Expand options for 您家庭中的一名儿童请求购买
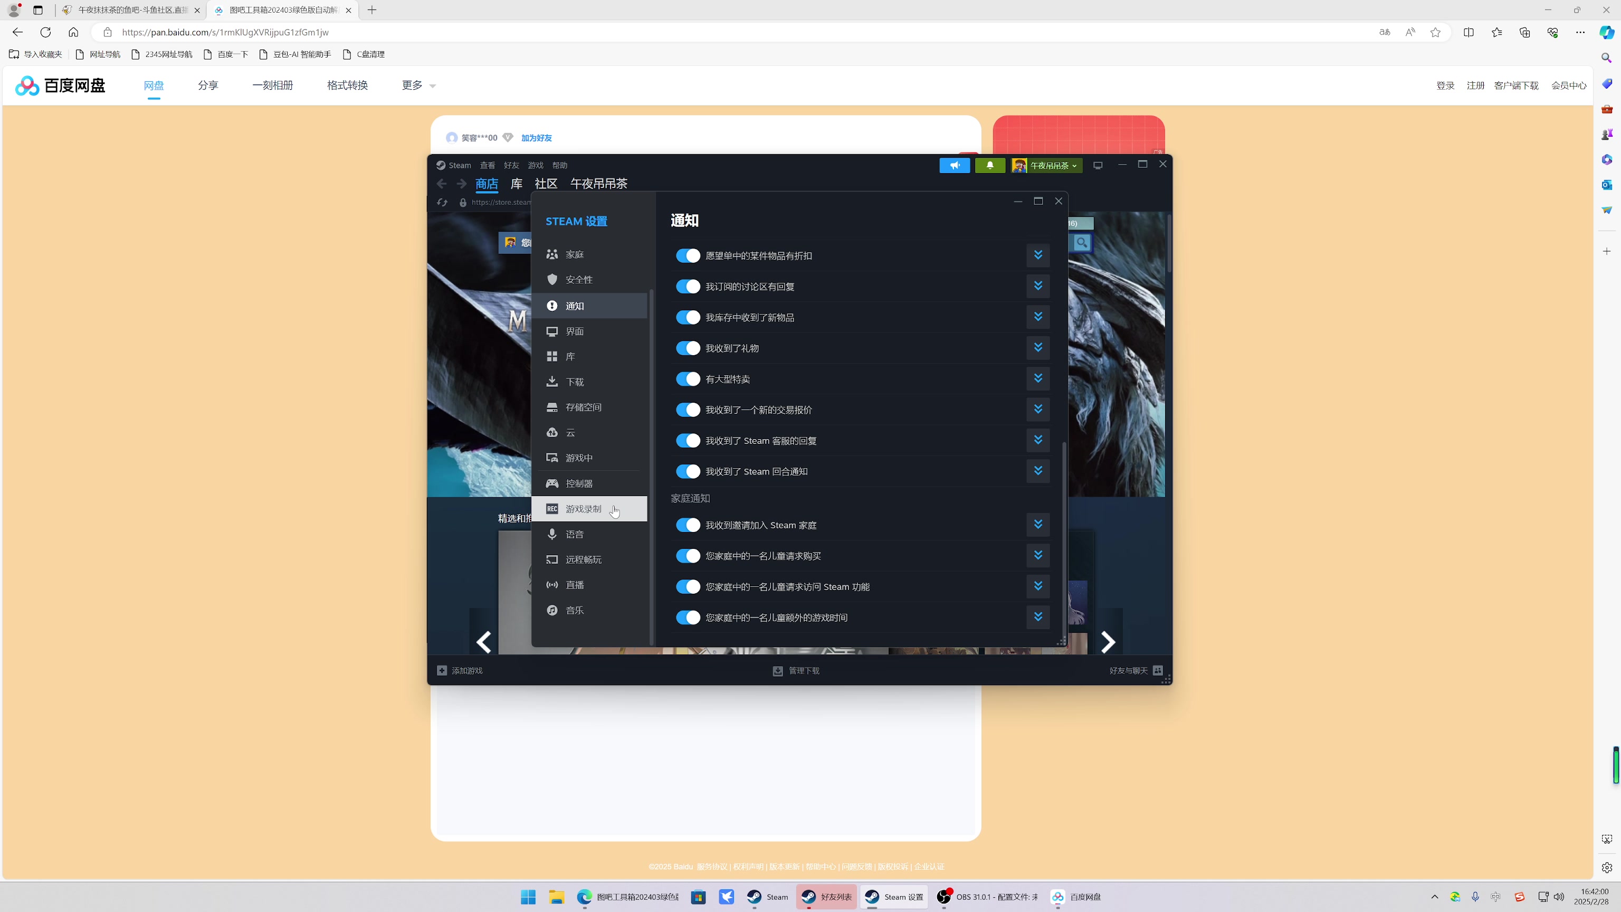The width and height of the screenshot is (1621, 912). 1038,555
